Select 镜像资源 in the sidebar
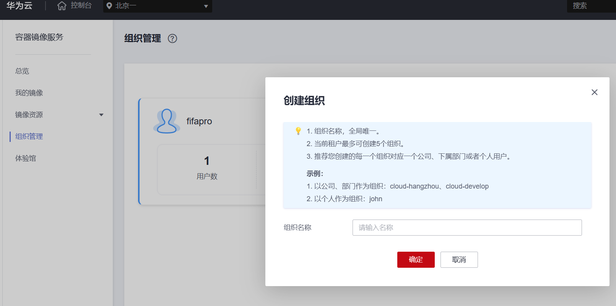The width and height of the screenshot is (616, 306). pos(29,115)
